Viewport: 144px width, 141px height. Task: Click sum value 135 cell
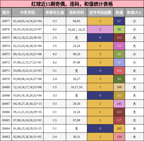click(119, 46)
